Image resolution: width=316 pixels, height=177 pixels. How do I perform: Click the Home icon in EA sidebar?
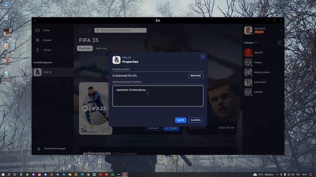(38, 30)
